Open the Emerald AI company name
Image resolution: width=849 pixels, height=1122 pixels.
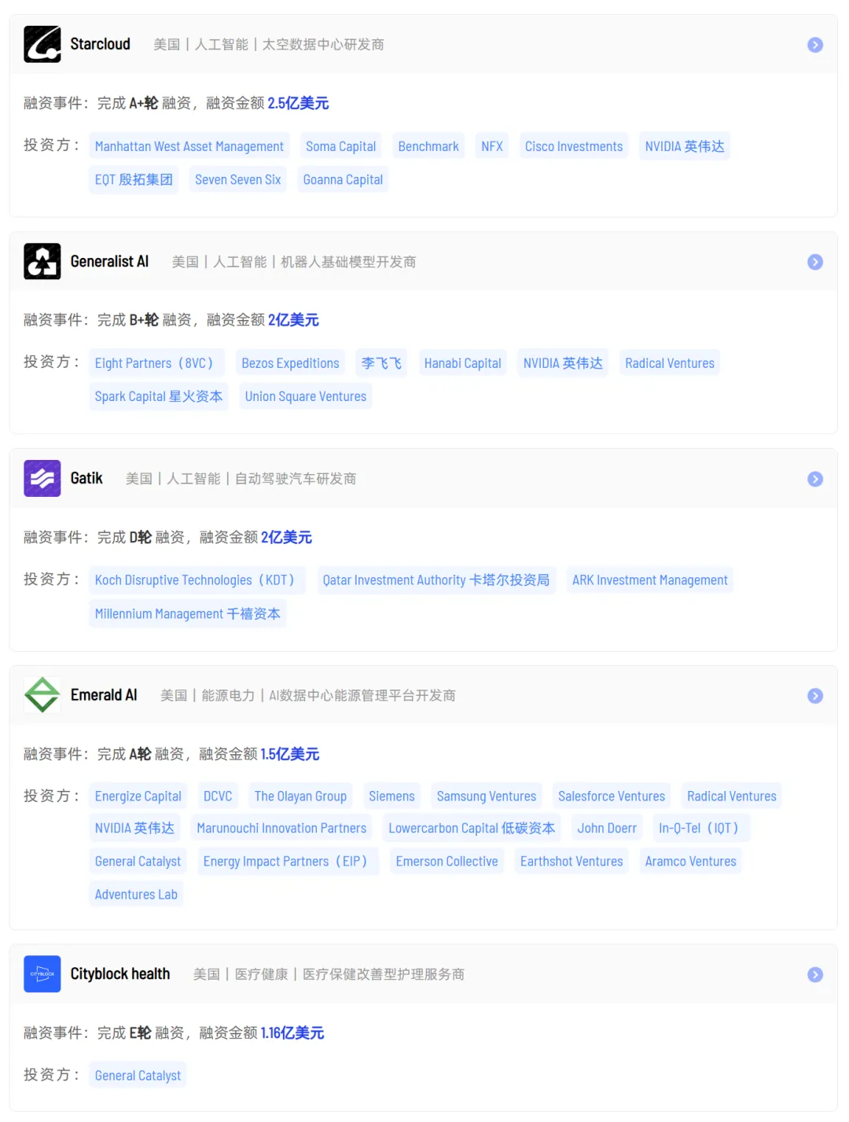click(x=104, y=695)
